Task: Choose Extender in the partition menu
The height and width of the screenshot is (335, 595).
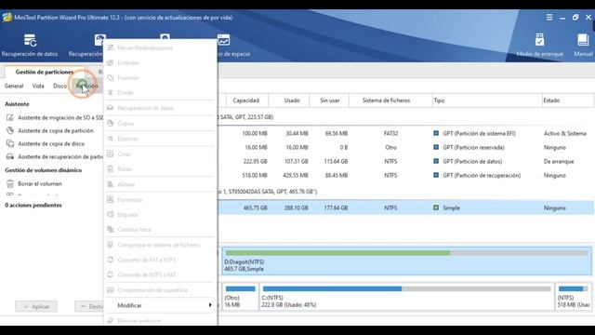Action: pos(160,62)
